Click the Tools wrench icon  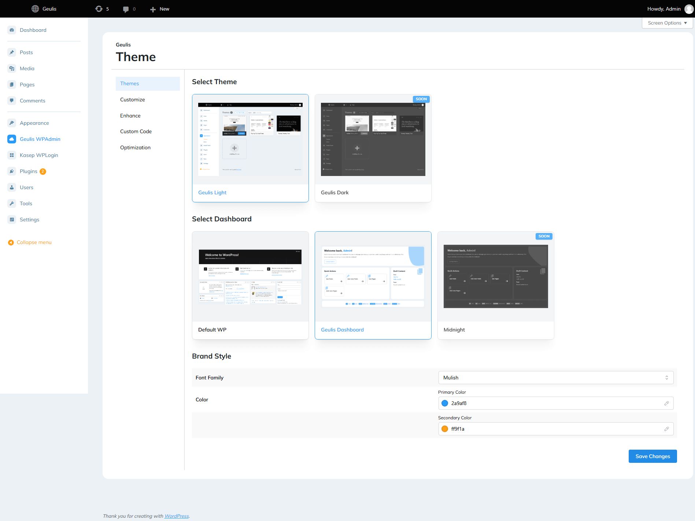(12, 203)
